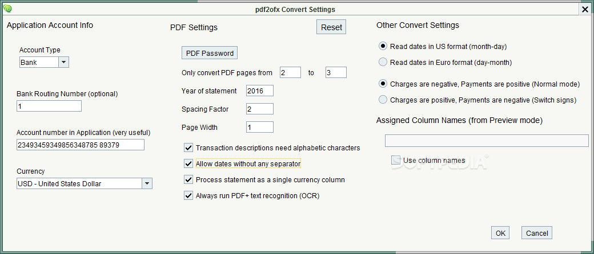Click the Bank Routing Number field
The image size is (594, 254).
coord(49,106)
